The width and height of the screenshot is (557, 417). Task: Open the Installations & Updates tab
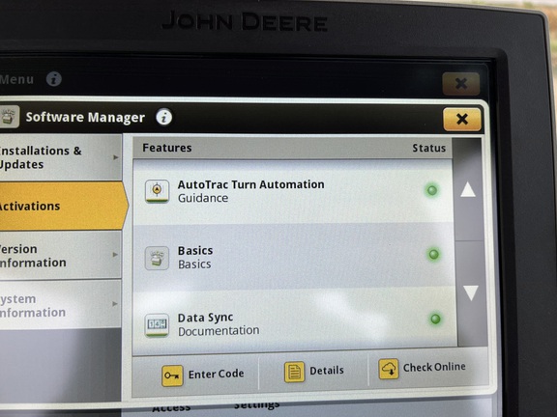(60, 157)
